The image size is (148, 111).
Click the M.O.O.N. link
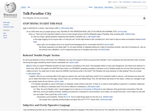67,97
